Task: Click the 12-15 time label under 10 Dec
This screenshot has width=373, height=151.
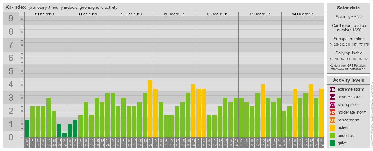Action: point(134,143)
